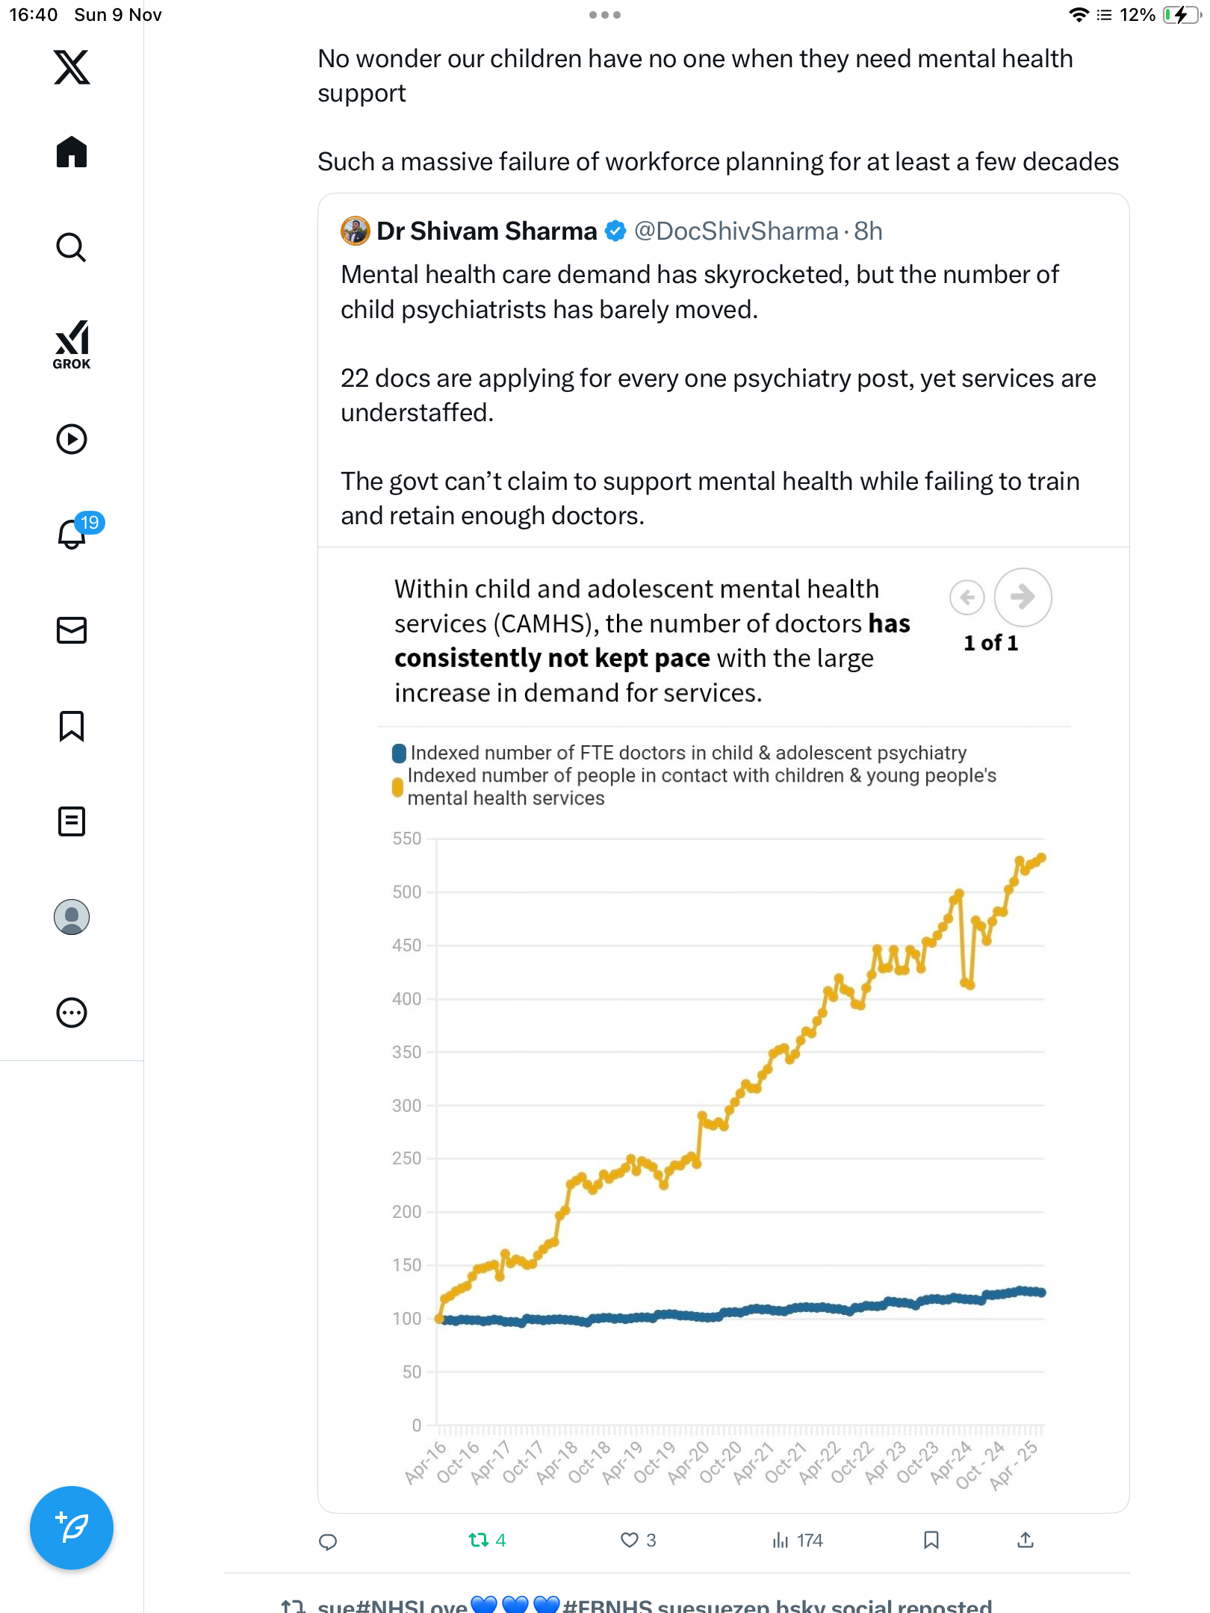Open the video tab play icon
The height and width of the screenshot is (1613, 1210).
(x=72, y=439)
